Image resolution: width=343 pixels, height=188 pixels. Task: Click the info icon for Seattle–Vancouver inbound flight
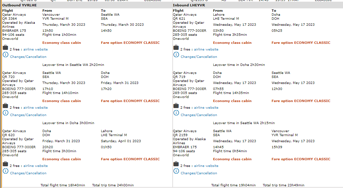[176, 171]
